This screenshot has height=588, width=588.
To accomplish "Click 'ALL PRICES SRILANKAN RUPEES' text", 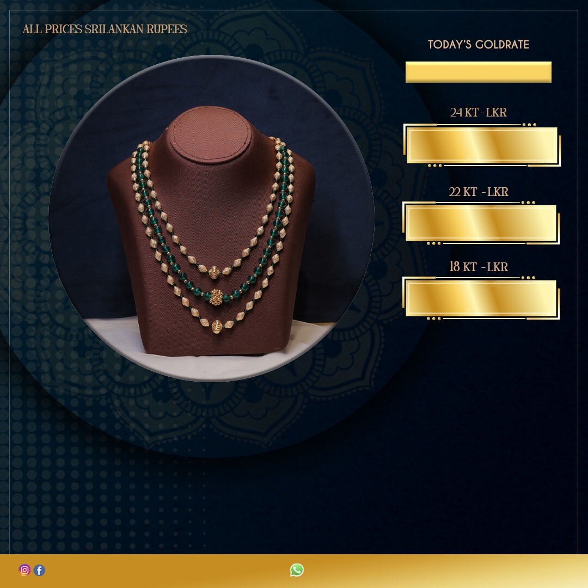I will coord(105,29).
